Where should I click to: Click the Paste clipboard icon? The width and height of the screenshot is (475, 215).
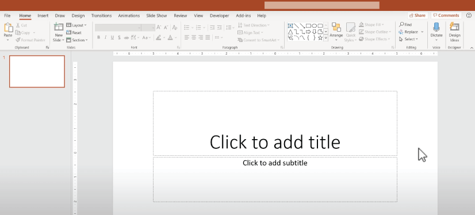click(8, 28)
